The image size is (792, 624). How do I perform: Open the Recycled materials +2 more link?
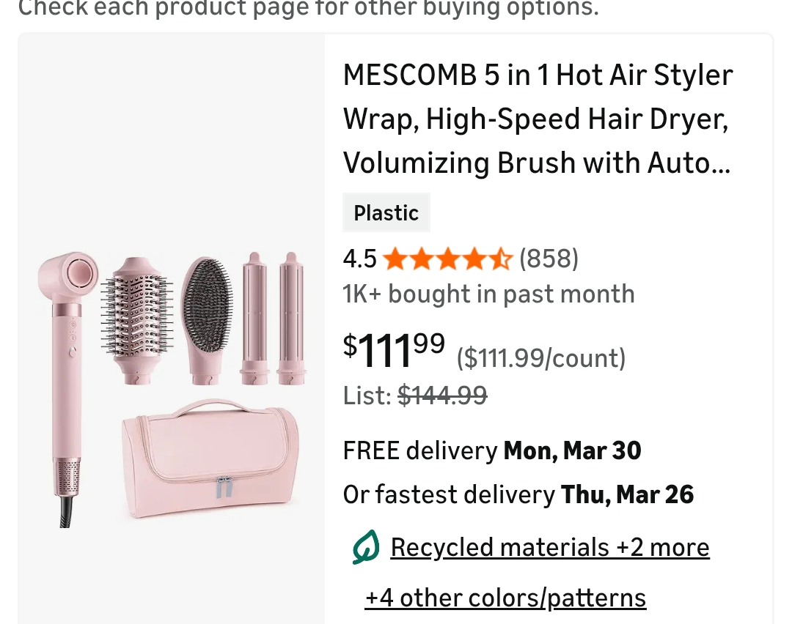(549, 548)
